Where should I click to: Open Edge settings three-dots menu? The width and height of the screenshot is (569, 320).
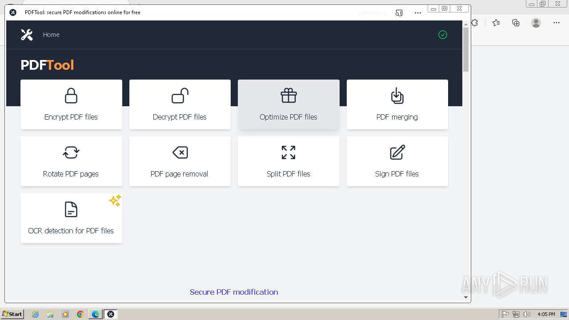tap(557, 23)
